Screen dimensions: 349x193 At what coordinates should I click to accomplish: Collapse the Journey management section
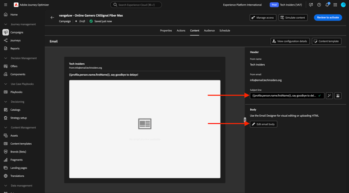point(6,24)
